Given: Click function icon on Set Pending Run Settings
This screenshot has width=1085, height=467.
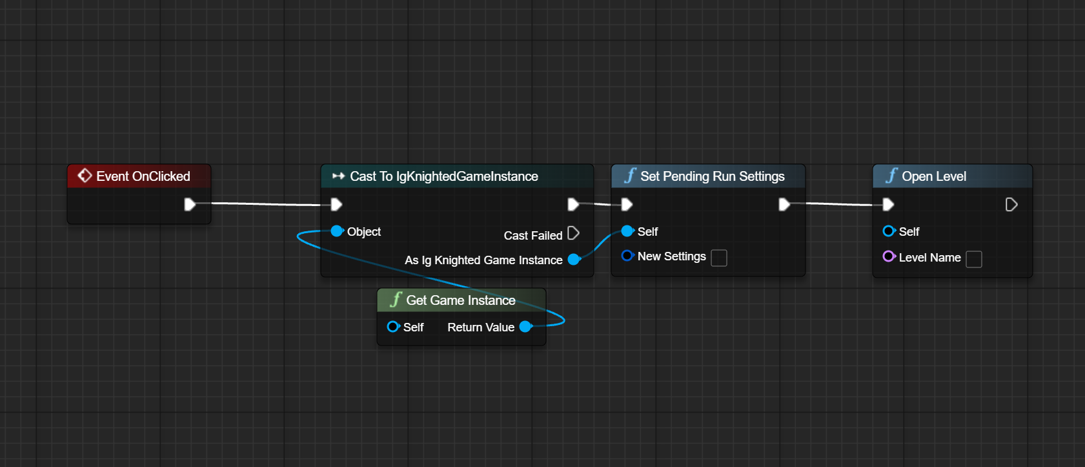Looking at the screenshot, I should pos(631,176).
